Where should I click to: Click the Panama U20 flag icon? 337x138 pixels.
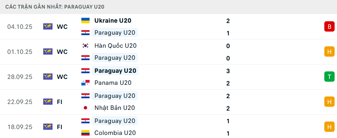(x=85, y=83)
